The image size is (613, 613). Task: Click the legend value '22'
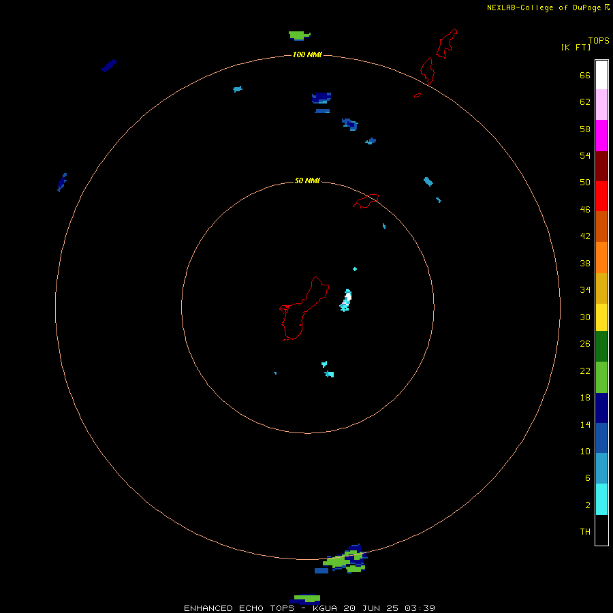(x=585, y=371)
